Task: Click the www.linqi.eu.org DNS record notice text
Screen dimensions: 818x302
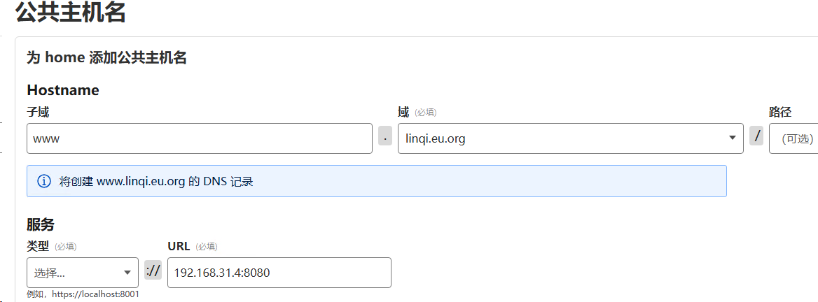Action: tap(155, 182)
